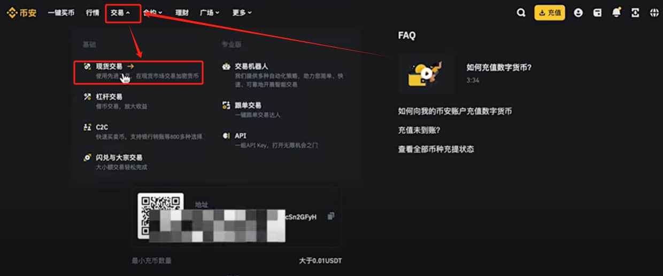Play the 如何充值数字货币 video thumbnail
This screenshot has width=663, height=276.
426,74
